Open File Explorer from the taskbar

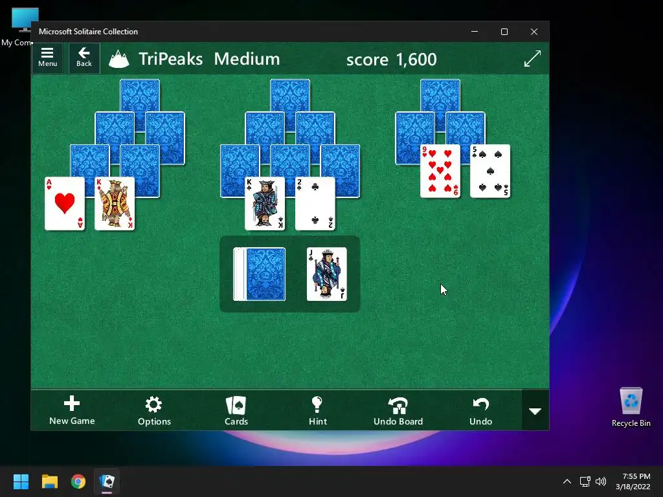[x=49, y=481]
